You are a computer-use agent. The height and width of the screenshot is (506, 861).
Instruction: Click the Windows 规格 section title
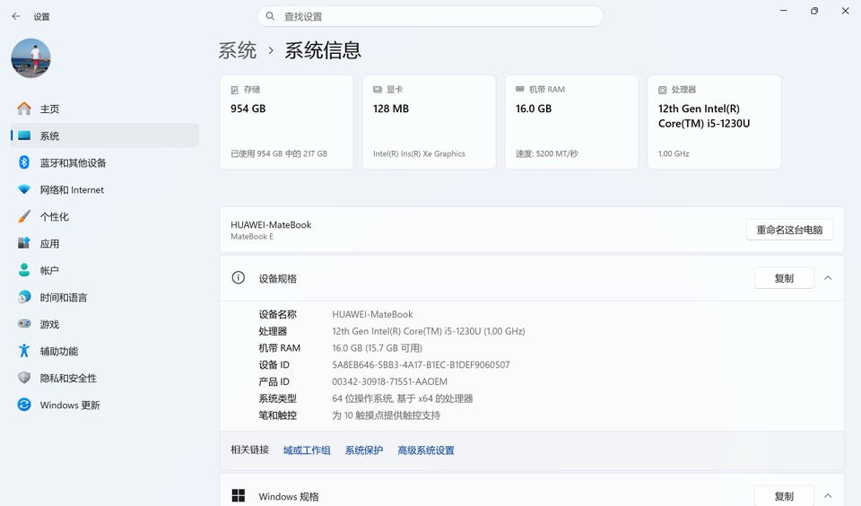pyautogui.click(x=289, y=496)
